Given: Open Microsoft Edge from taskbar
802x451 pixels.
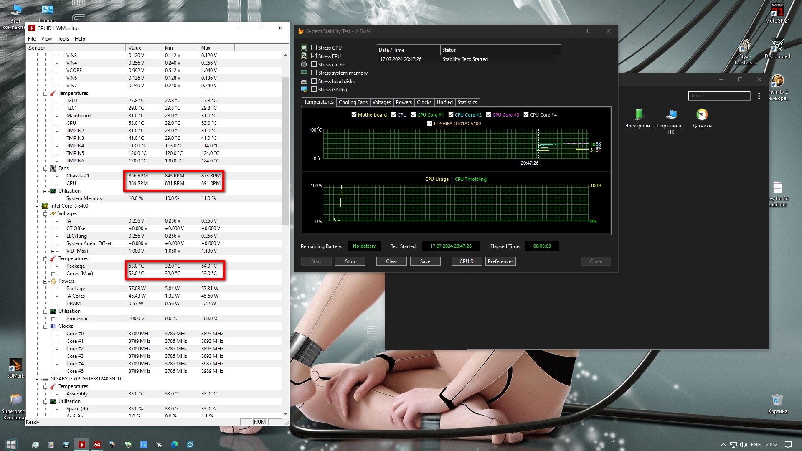Looking at the screenshot, I should click(175, 445).
